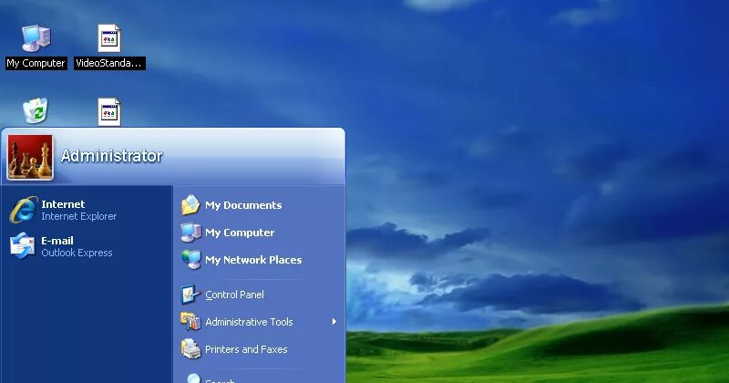The height and width of the screenshot is (383, 729).
Task: Open Control Panel icon
Action: (190, 295)
